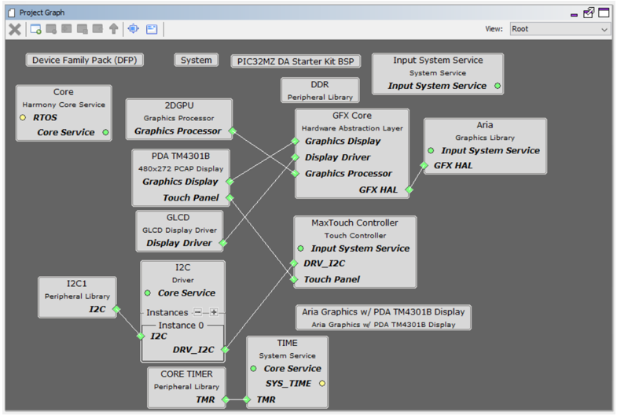The width and height of the screenshot is (617, 416).
Task: Click the gray X delete icon in toolbar
Action: (x=15, y=29)
